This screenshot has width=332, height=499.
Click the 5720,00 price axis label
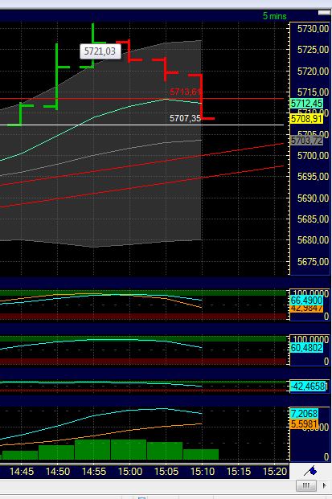(x=313, y=71)
